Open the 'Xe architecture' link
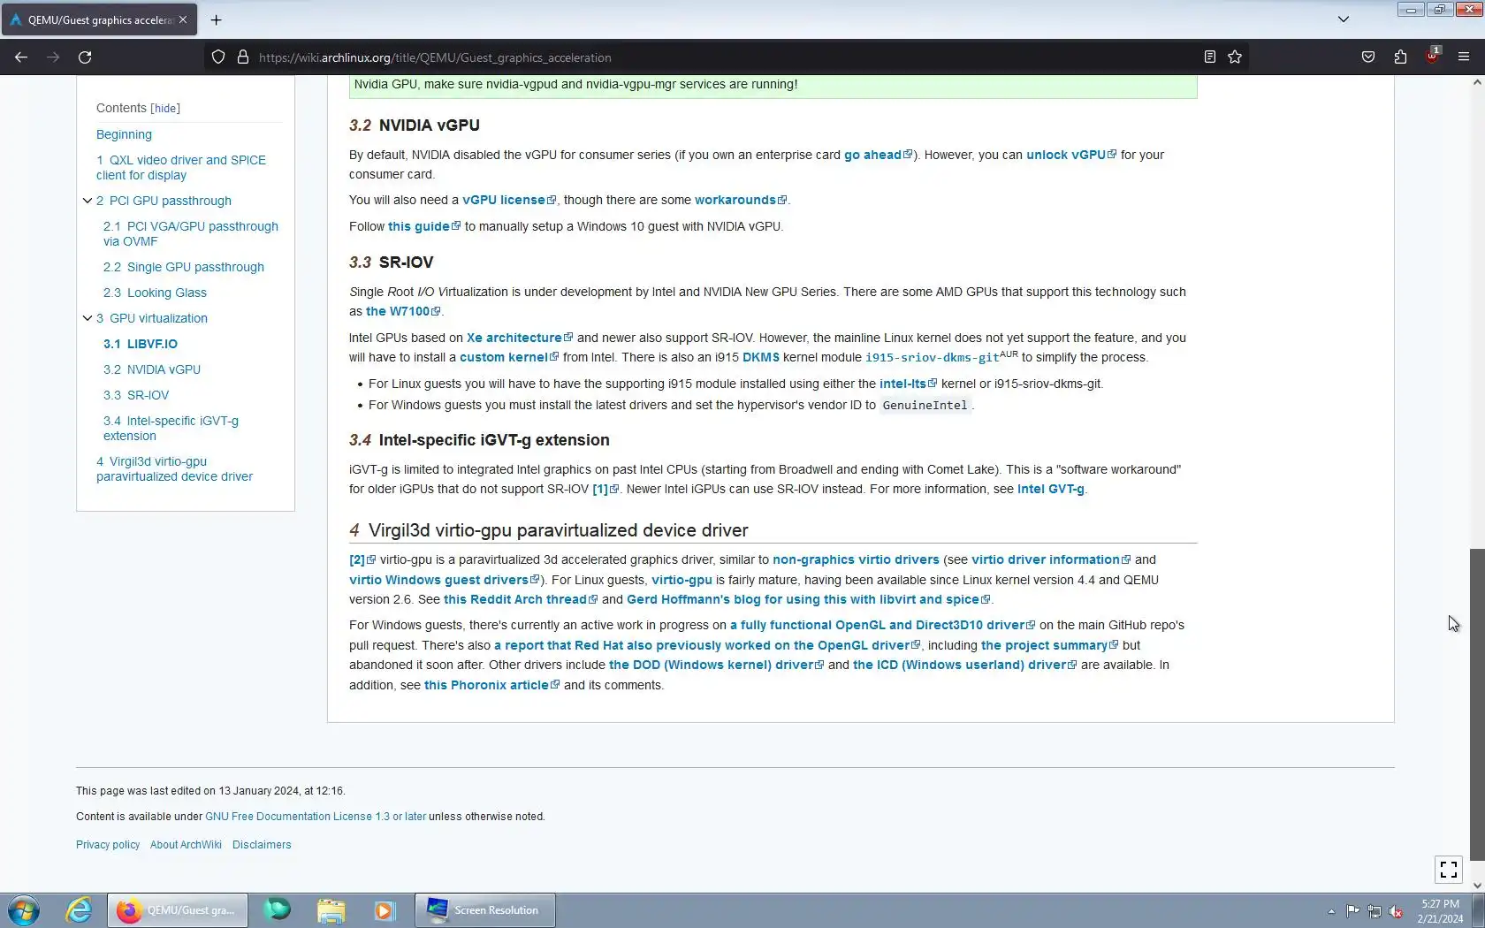The height and width of the screenshot is (928, 1485). [520, 338]
